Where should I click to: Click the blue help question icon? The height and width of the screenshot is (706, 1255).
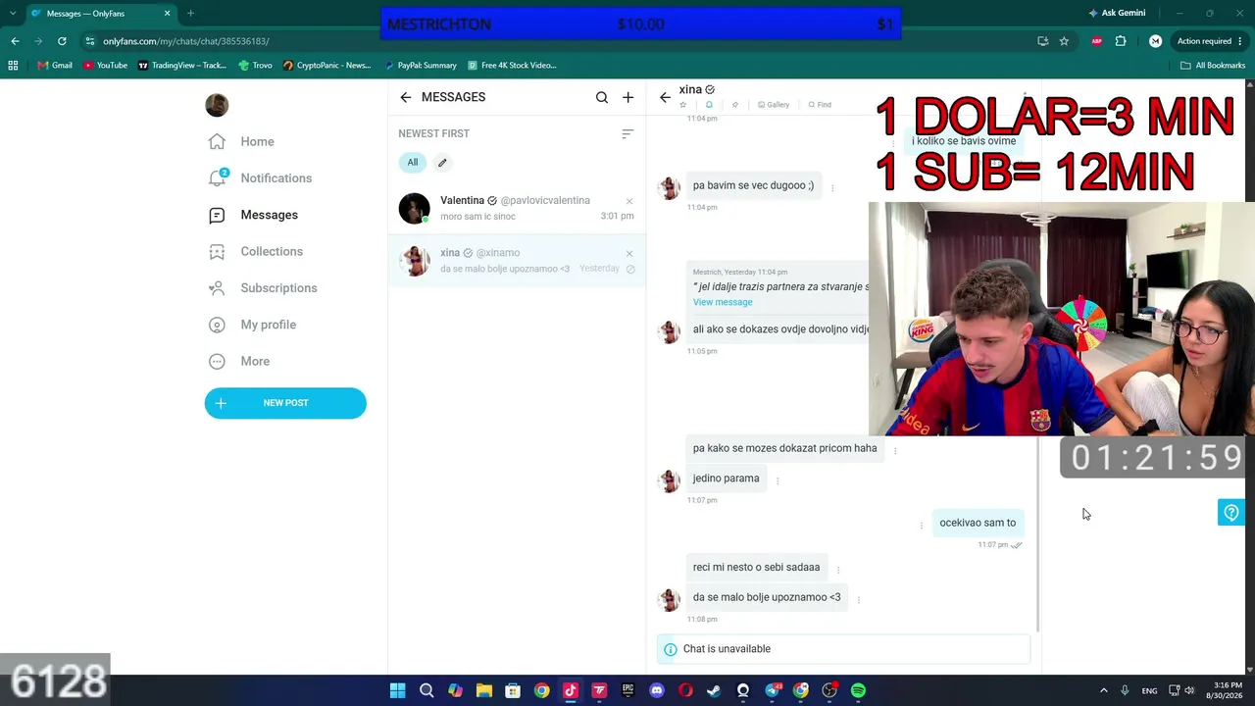coord(1231,513)
